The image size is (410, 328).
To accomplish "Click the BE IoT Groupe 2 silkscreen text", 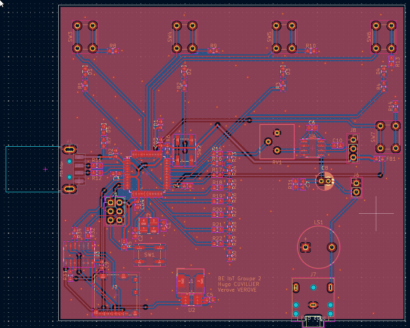I will [239, 279].
